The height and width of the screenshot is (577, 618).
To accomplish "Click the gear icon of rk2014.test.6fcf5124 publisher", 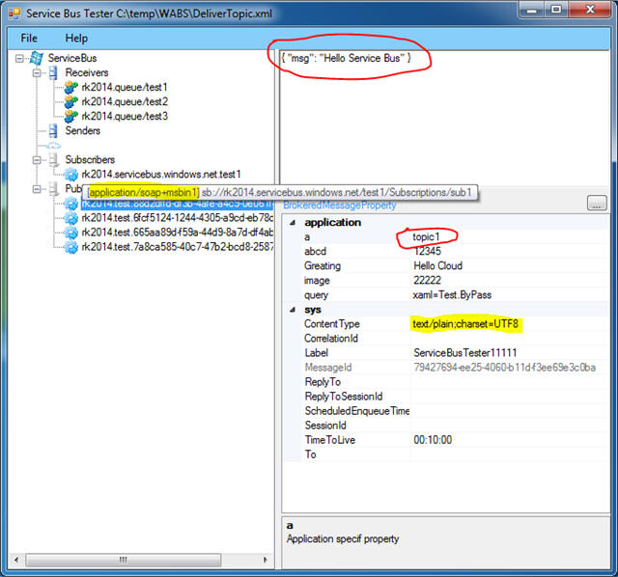I will pos(70,218).
